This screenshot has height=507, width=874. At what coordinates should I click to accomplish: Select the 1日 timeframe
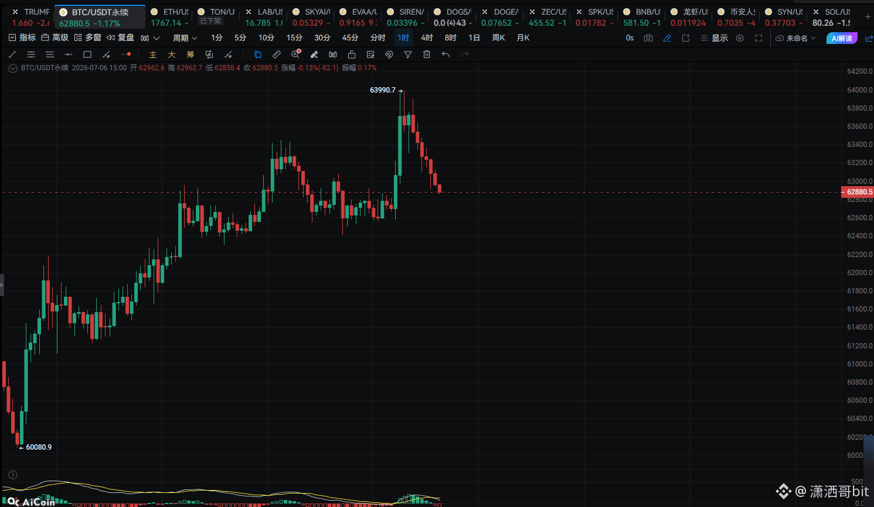click(474, 38)
